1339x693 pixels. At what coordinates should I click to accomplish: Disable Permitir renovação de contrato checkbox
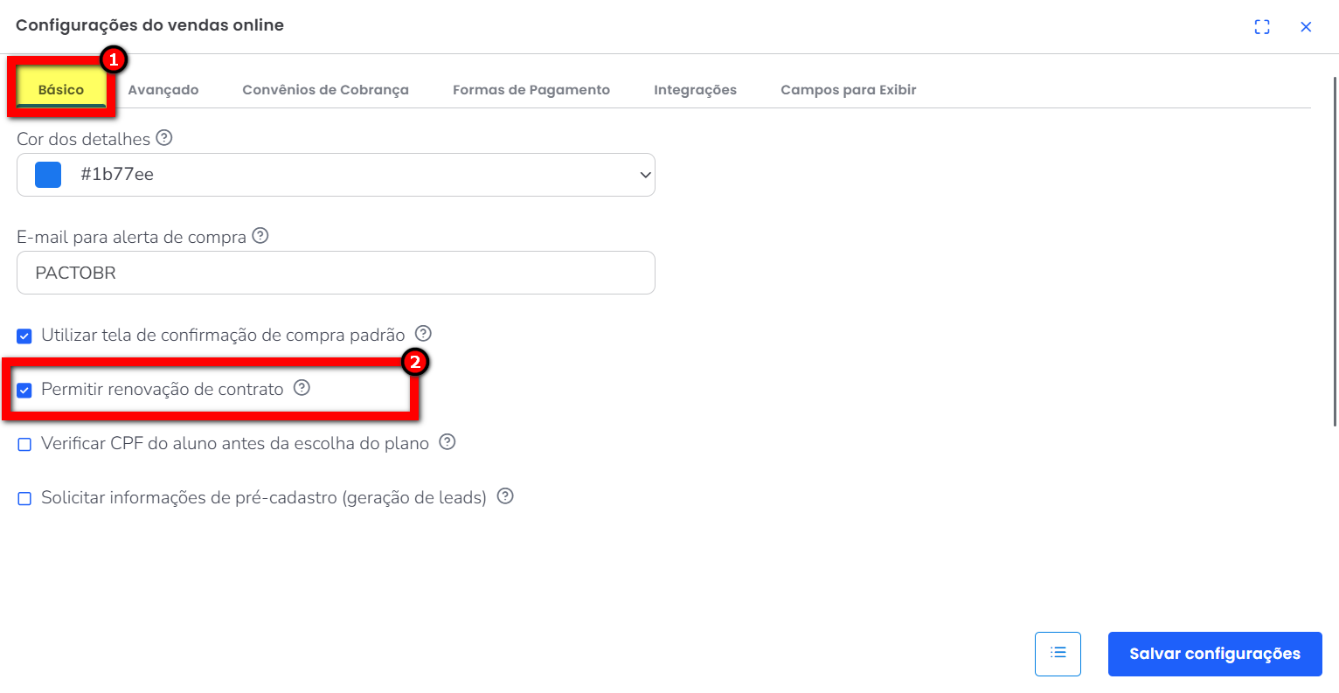click(24, 391)
